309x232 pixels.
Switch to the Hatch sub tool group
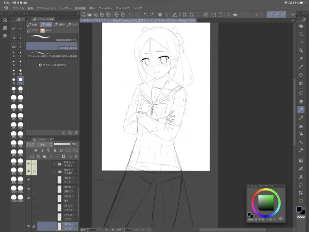point(46,31)
